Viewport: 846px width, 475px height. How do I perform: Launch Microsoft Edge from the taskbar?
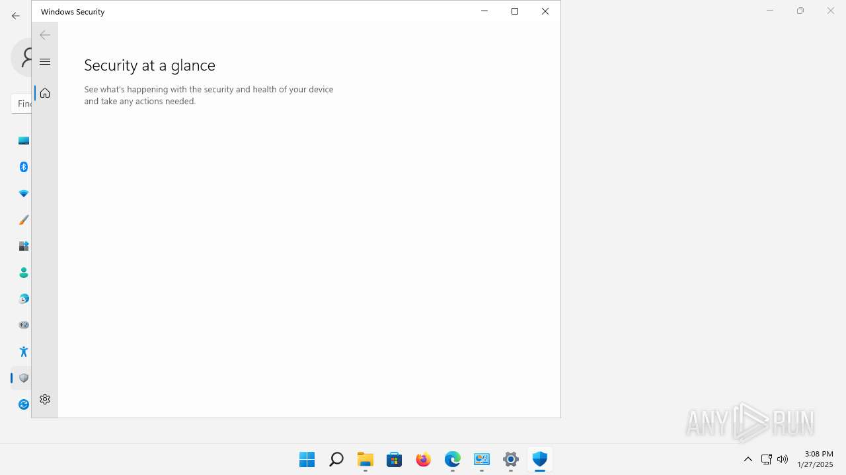coord(453,459)
